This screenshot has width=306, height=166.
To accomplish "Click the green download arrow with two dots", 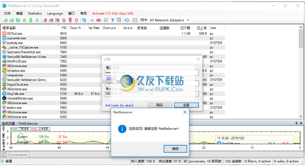I will coord(12,20).
